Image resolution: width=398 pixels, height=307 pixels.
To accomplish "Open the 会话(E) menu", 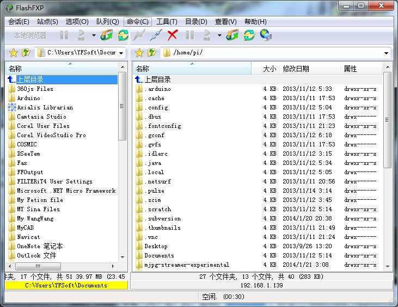I will pyautogui.click(x=19, y=22).
